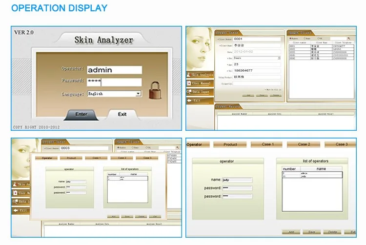Click the Client Number field showing 0001

point(257,39)
